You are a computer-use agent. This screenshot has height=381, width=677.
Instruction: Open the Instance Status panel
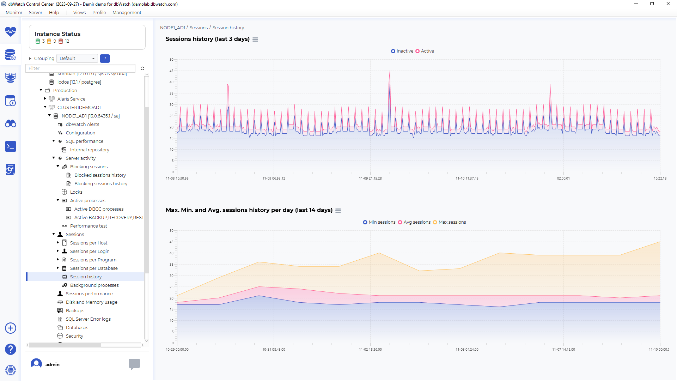pyautogui.click(x=87, y=37)
